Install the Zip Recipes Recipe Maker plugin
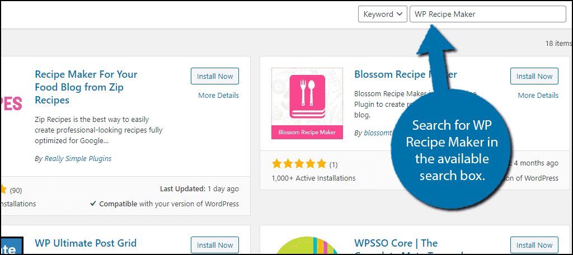The height and width of the screenshot is (255, 573). coord(215,77)
